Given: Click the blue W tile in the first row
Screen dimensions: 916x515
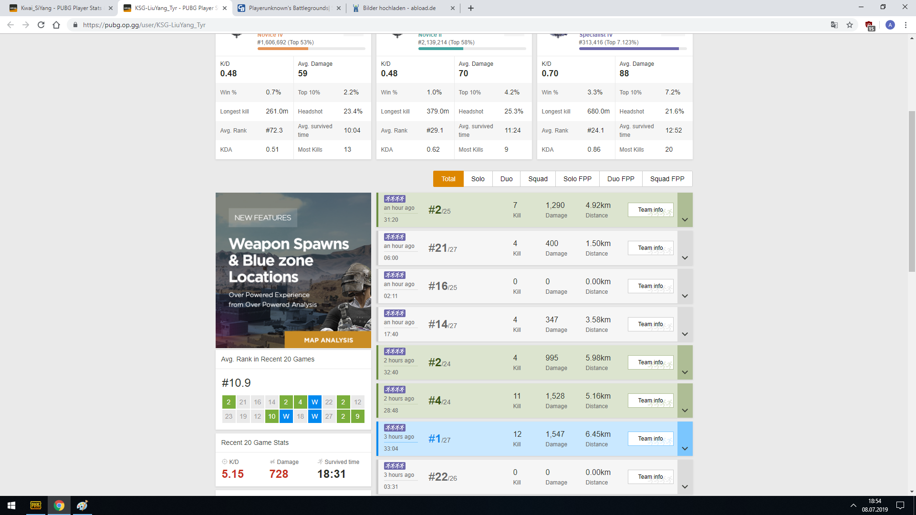Looking at the screenshot, I should (314, 402).
